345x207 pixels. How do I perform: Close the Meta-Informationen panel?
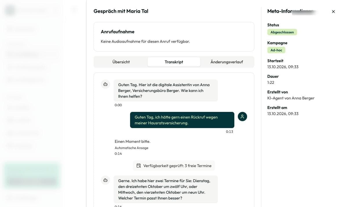(333, 12)
